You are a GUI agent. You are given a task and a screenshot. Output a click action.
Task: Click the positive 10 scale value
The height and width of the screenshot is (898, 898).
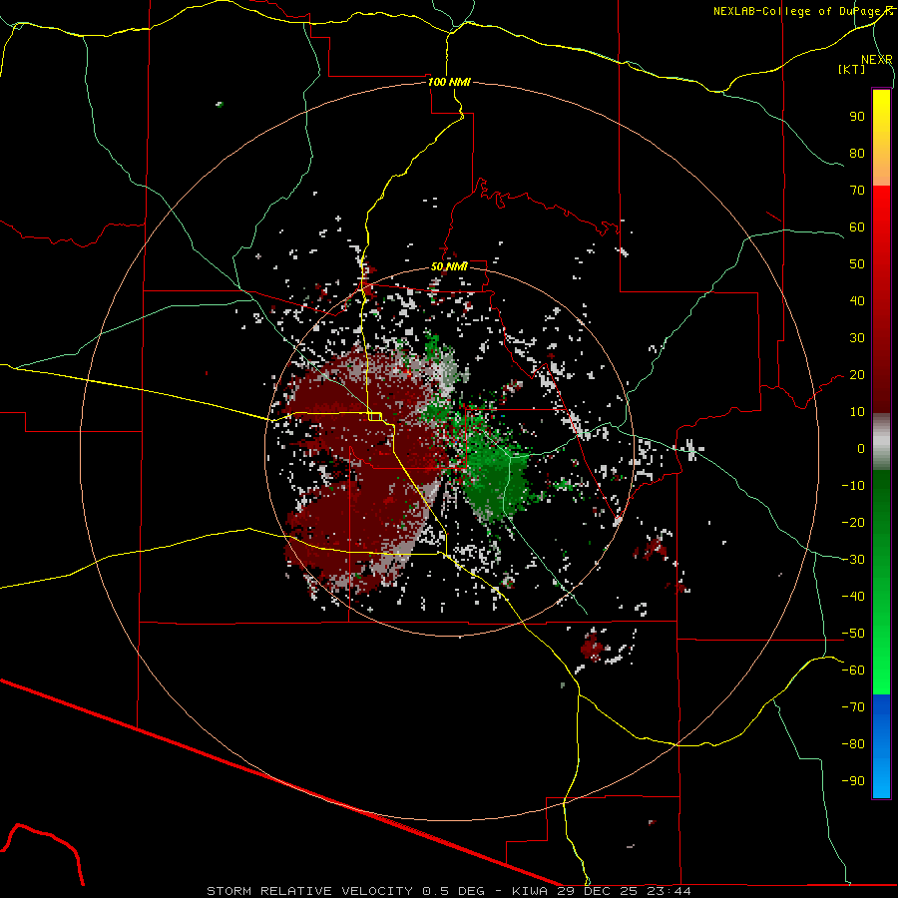tap(857, 412)
